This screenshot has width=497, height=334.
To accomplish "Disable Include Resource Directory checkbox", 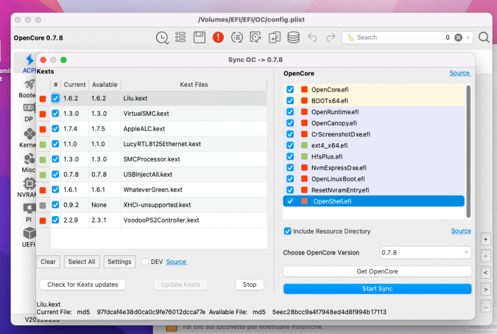I will coord(287,231).
